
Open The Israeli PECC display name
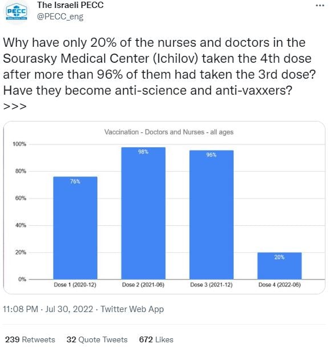(71, 5)
